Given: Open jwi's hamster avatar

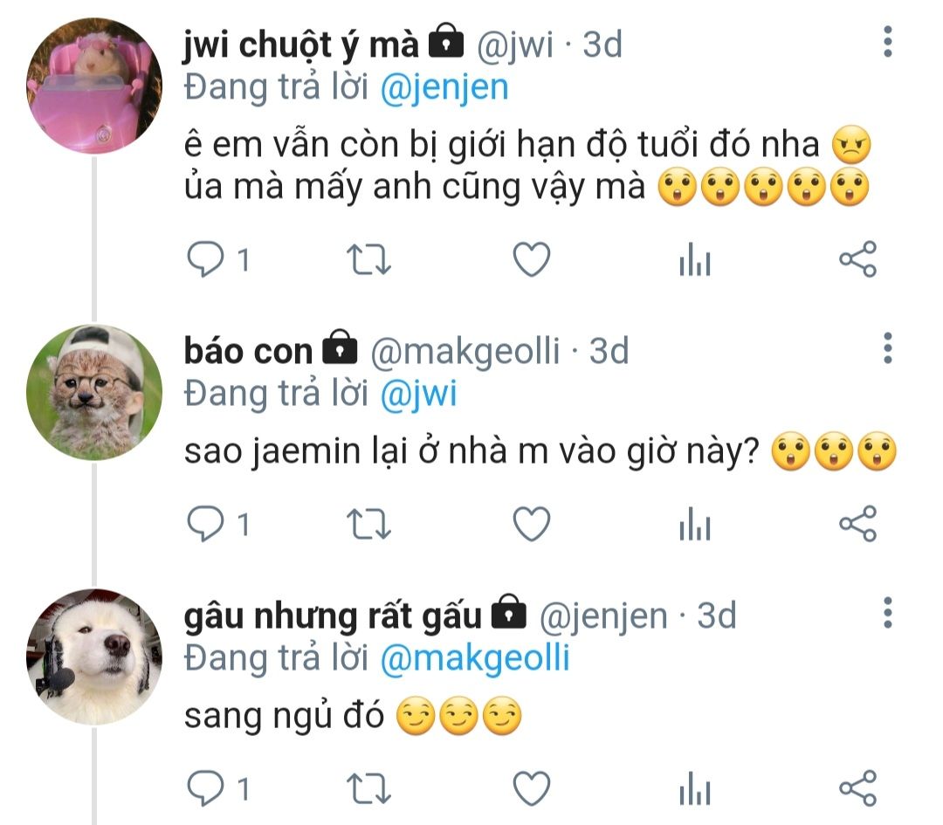Looking at the screenshot, I should click(x=94, y=86).
